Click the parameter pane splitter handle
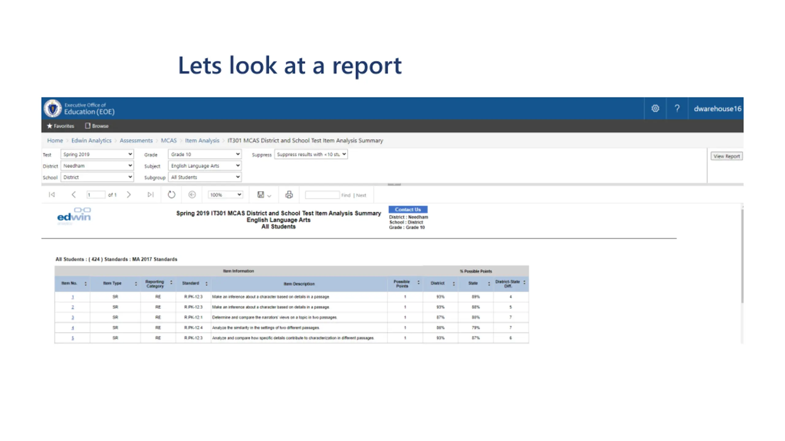 (394, 184)
